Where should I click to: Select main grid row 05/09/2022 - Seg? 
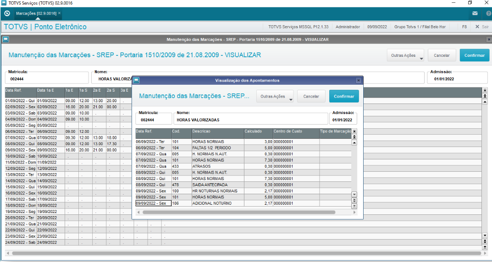pyautogui.click(x=243, y=126)
